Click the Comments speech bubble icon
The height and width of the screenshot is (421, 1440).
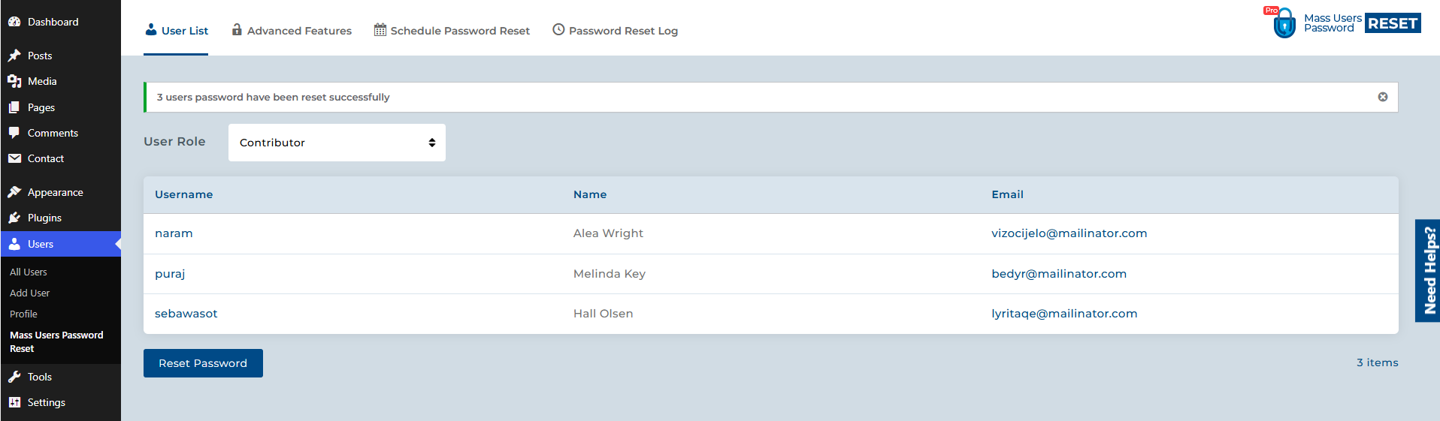14,133
